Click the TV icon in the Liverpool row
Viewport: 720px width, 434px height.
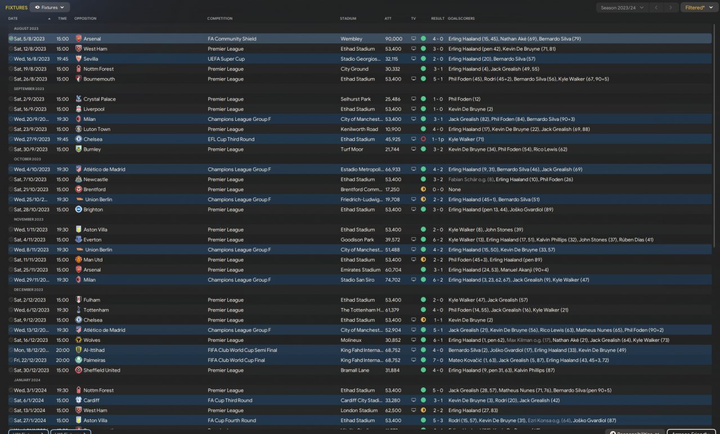click(x=414, y=109)
